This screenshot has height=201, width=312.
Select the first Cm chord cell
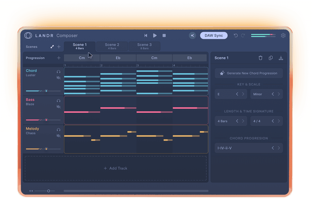pyautogui.click(x=82, y=58)
